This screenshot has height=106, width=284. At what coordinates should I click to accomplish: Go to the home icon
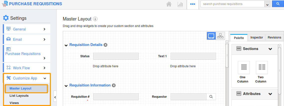click(x=169, y=4)
